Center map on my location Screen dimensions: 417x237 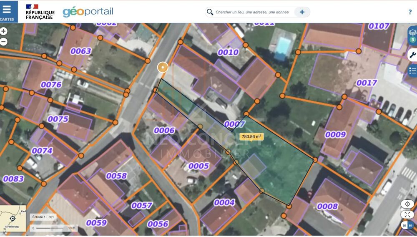point(407,204)
